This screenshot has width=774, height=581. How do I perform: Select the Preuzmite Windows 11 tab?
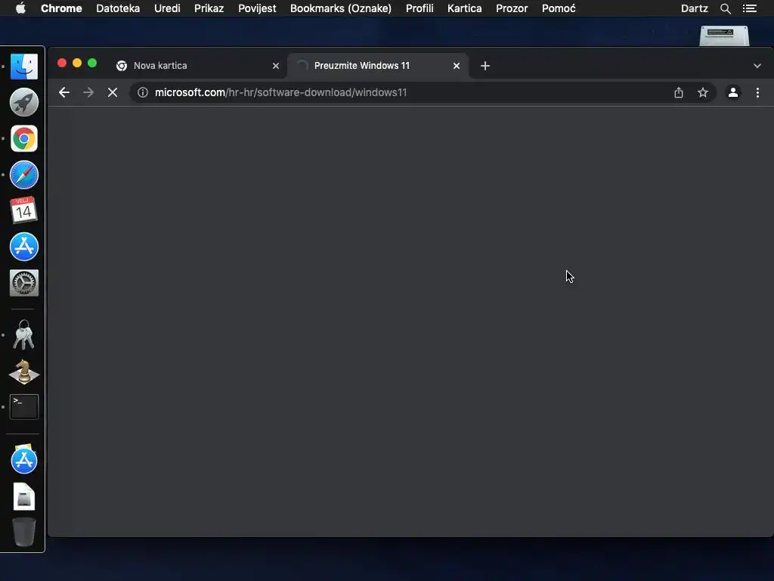click(x=378, y=66)
